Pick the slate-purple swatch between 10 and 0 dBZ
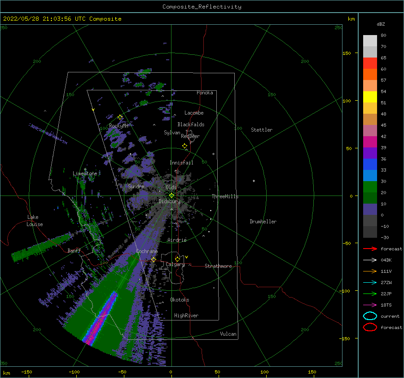This screenshot has height=378, width=404. coord(370,209)
